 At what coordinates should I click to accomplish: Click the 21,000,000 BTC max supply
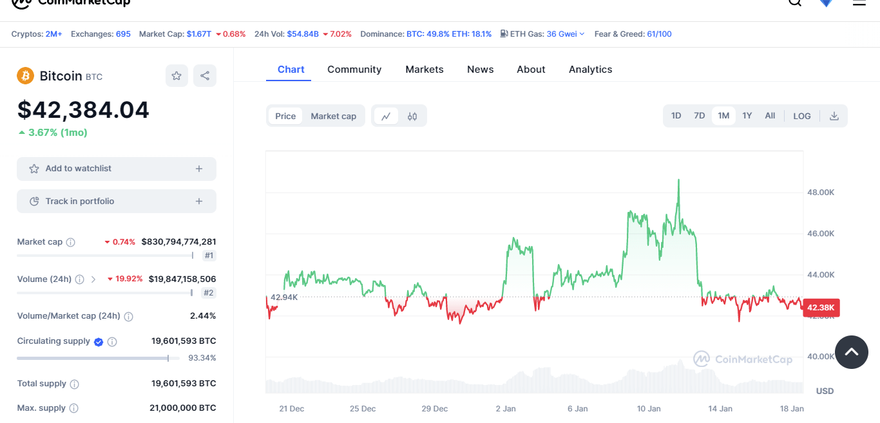[x=183, y=408]
